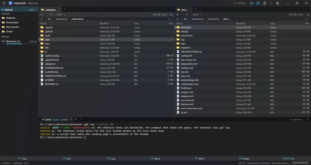
Task: Toggle terminal Locked state
Action: 64,119
